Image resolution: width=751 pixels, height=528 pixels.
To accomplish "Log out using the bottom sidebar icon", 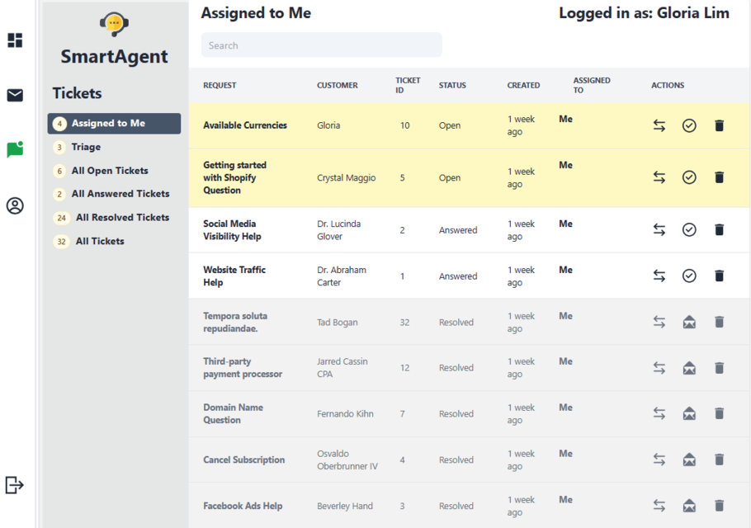I will click(x=14, y=486).
